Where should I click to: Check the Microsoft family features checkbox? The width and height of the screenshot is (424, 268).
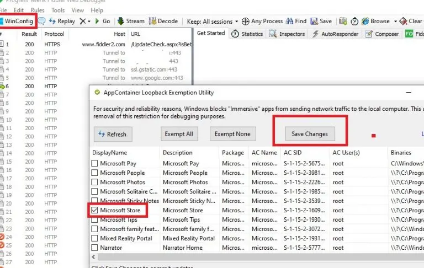[x=94, y=229]
